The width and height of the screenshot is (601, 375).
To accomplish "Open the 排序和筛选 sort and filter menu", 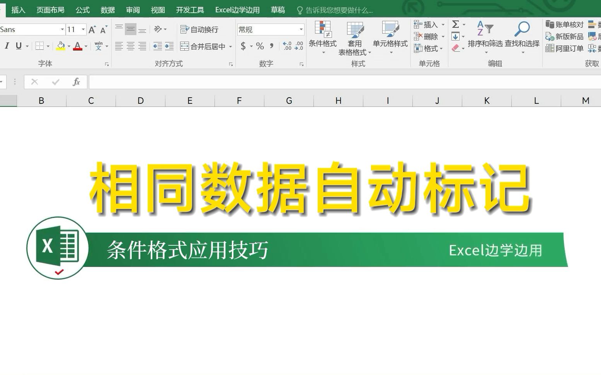I will 485,37.
